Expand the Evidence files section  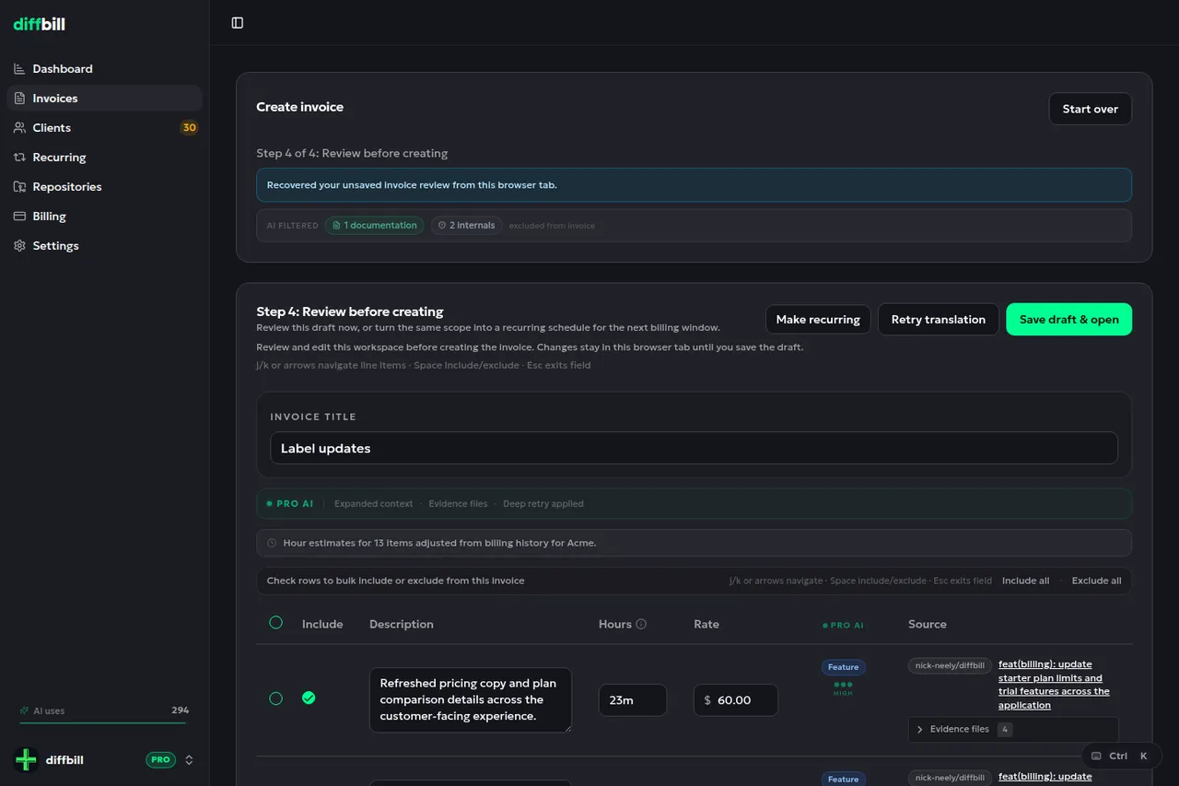(x=1013, y=729)
